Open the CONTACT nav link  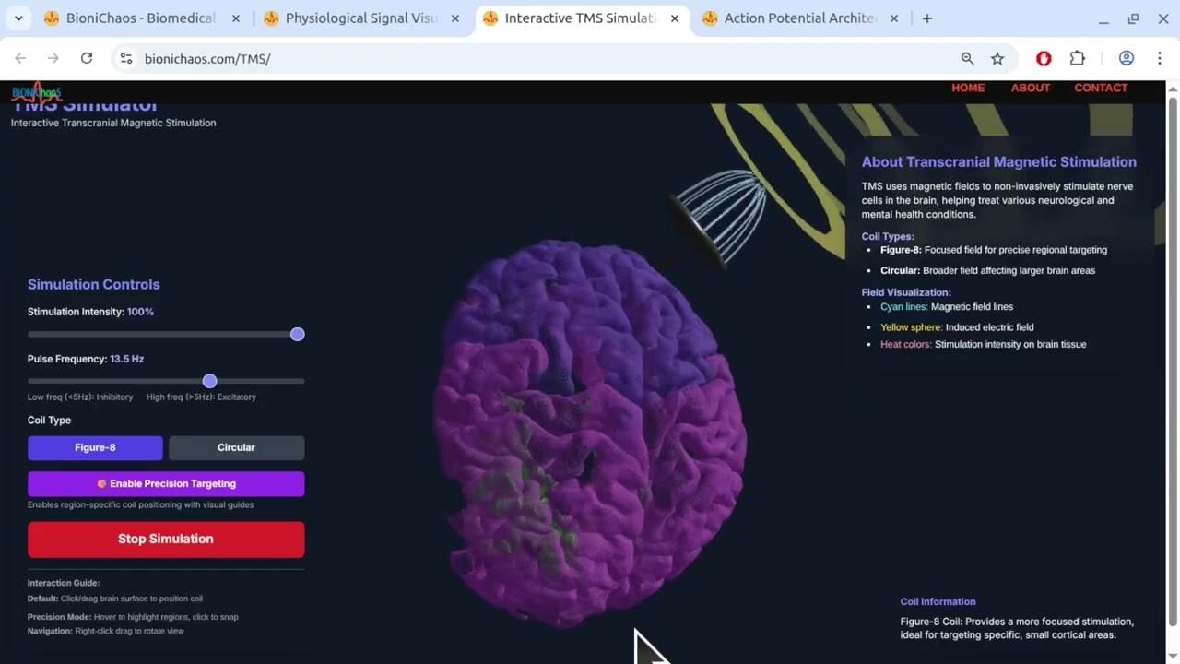click(1101, 88)
